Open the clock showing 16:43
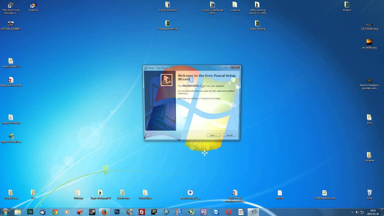This screenshot has width=384, height=216. (373, 212)
